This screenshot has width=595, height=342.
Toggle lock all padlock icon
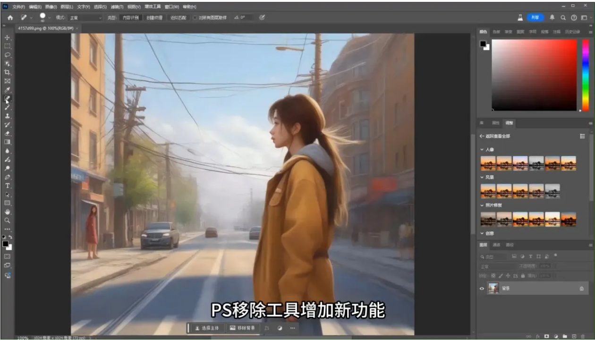click(x=522, y=275)
